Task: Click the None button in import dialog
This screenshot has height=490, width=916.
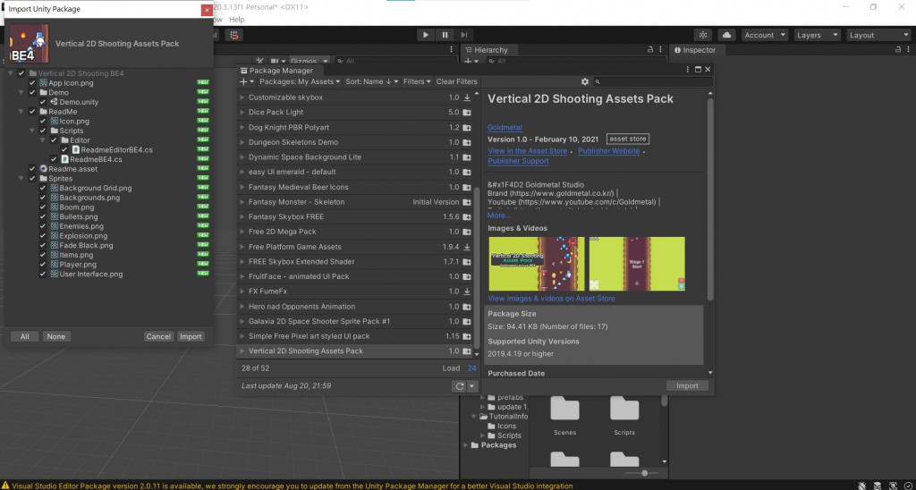Action: (x=56, y=336)
